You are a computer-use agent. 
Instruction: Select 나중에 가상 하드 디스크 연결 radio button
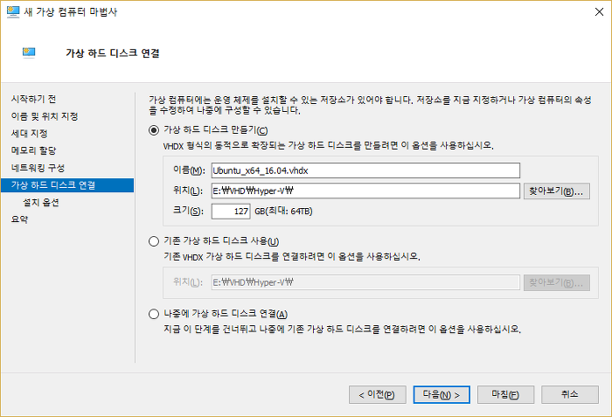coord(154,314)
